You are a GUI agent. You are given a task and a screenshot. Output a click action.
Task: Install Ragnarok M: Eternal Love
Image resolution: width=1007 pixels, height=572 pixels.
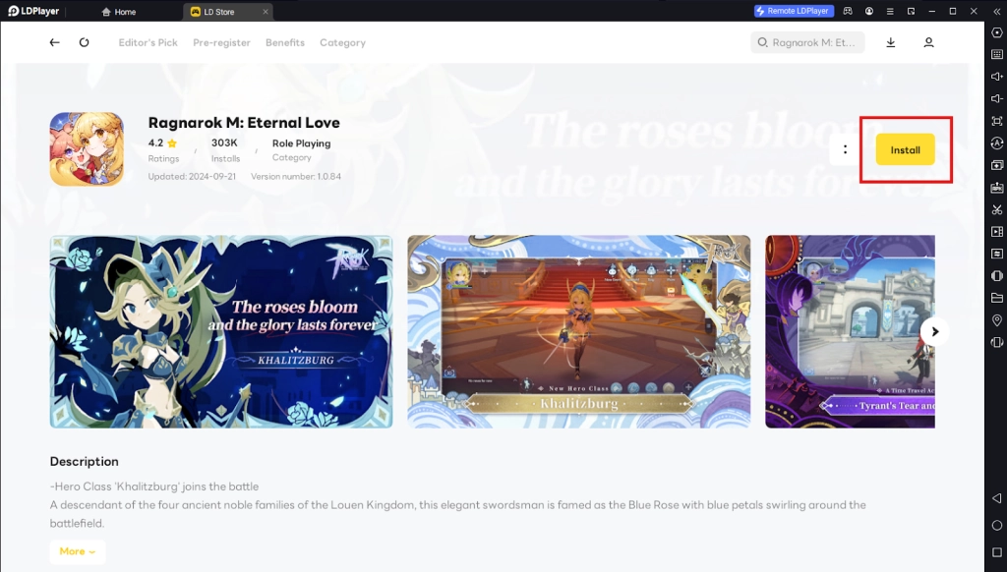coord(905,150)
